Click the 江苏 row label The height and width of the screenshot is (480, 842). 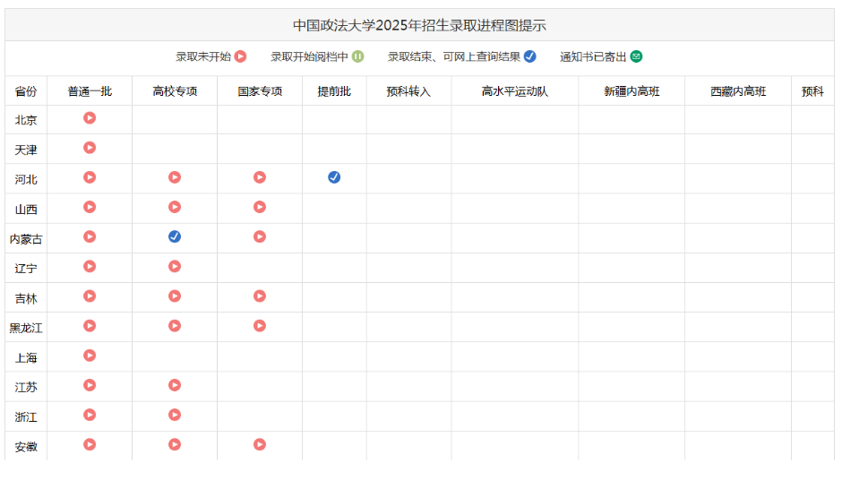click(x=26, y=388)
